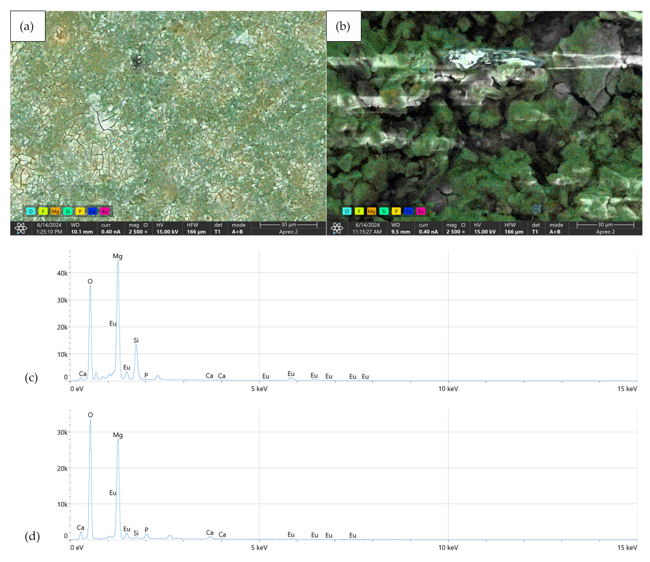Click the blue Ca legend chip in panel (b)
650x562 pixels.
(408, 211)
